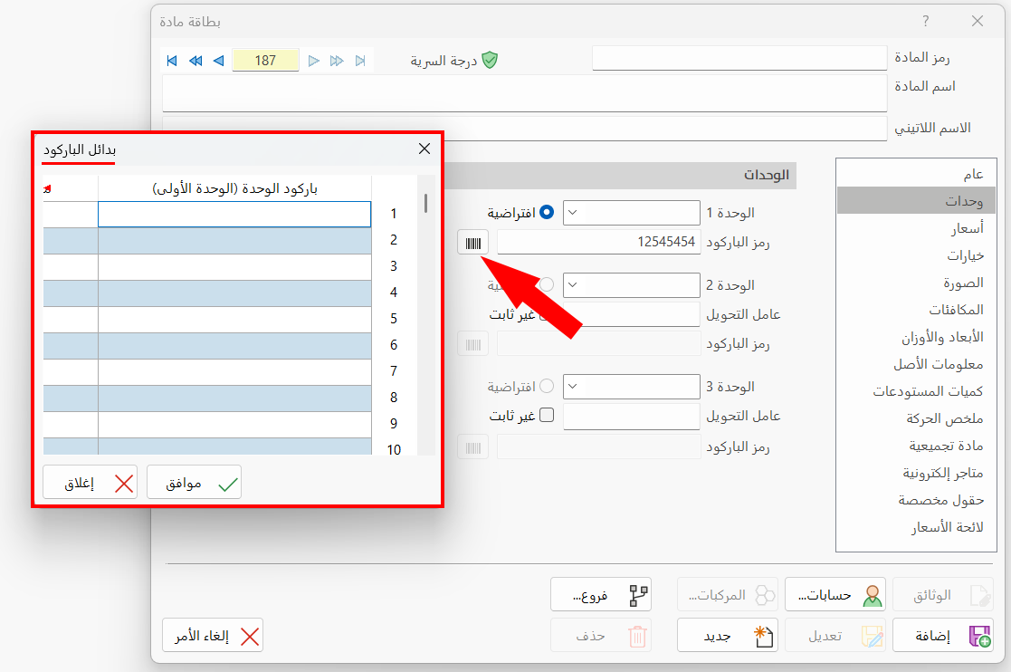Click barcode cell in row 2
The width and height of the screenshot is (1011, 672).
tap(234, 241)
